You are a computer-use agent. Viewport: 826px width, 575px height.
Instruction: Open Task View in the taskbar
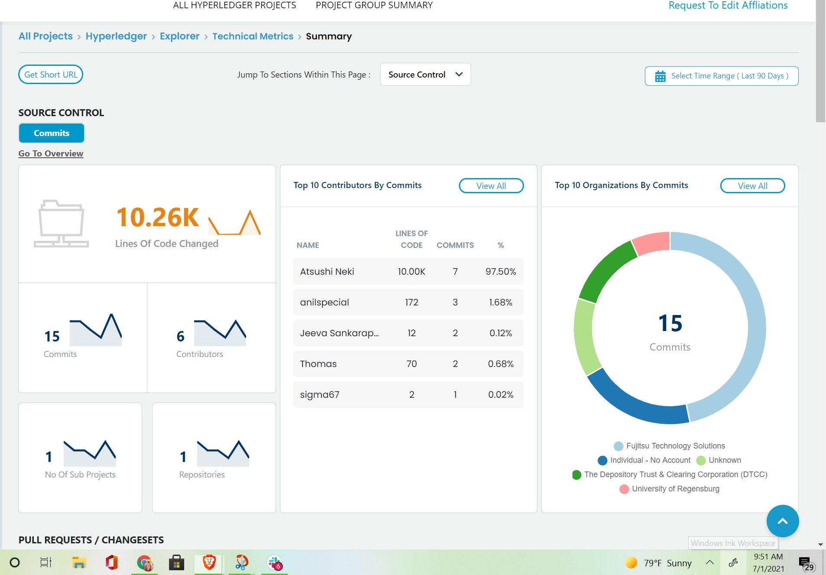tap(46, 562)
